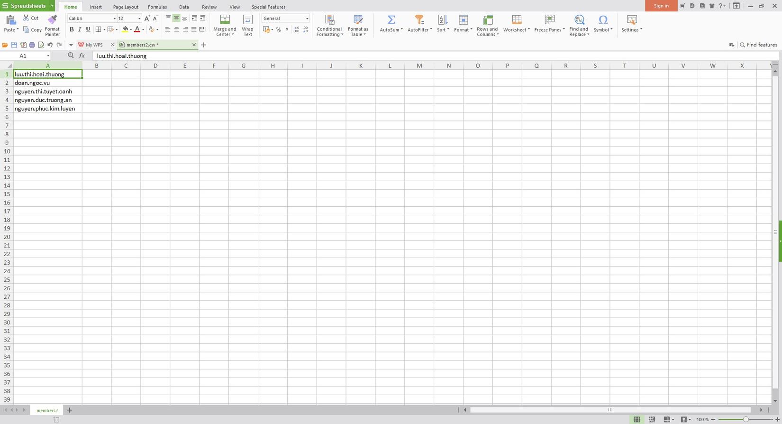The height and width of the screenshot is (424, 782).
Task: Toggle center horizontal alignment
Action: point(176,29)
